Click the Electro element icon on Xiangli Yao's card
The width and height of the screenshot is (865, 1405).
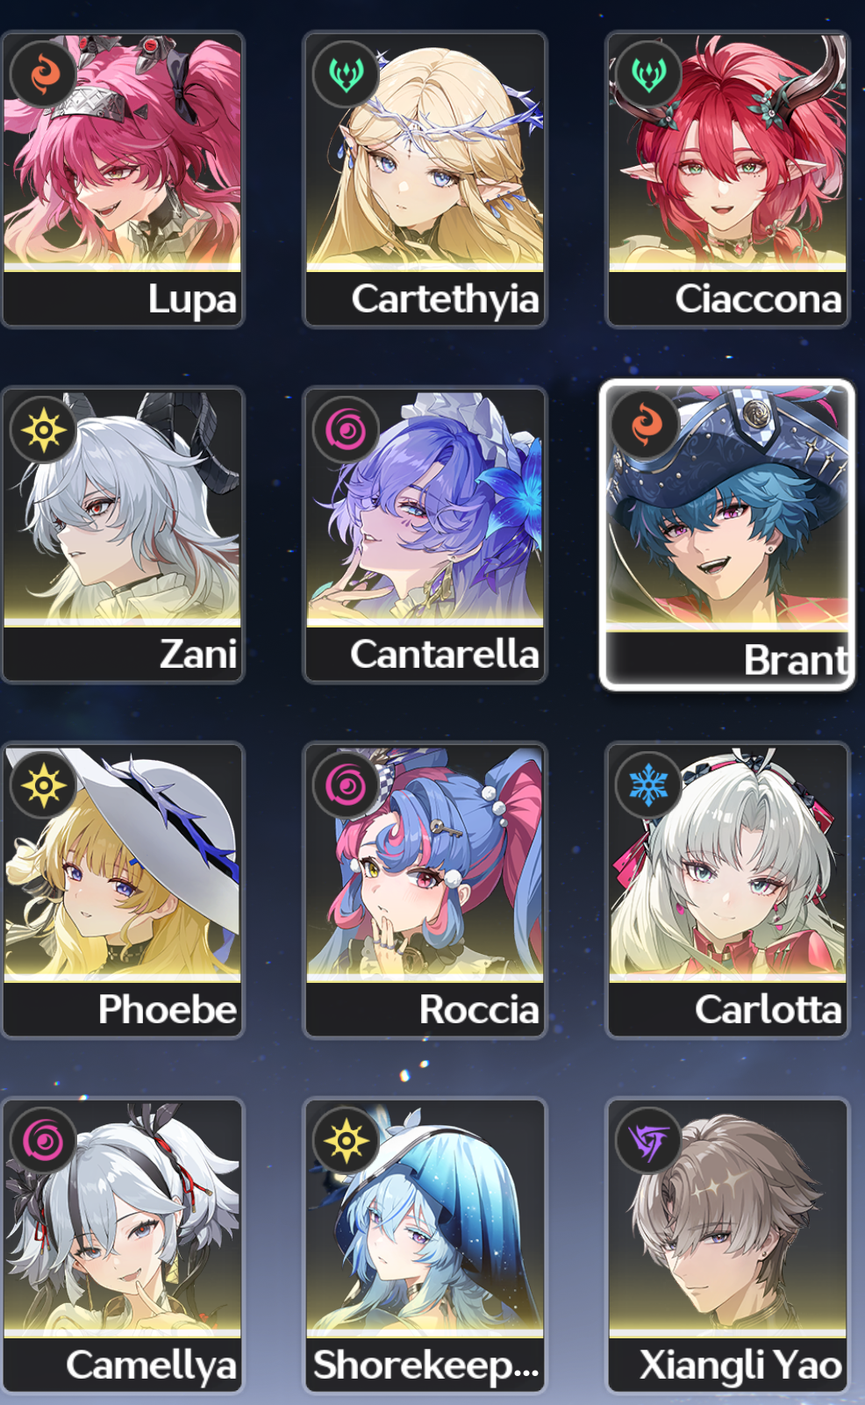[x=648, y=1140]
